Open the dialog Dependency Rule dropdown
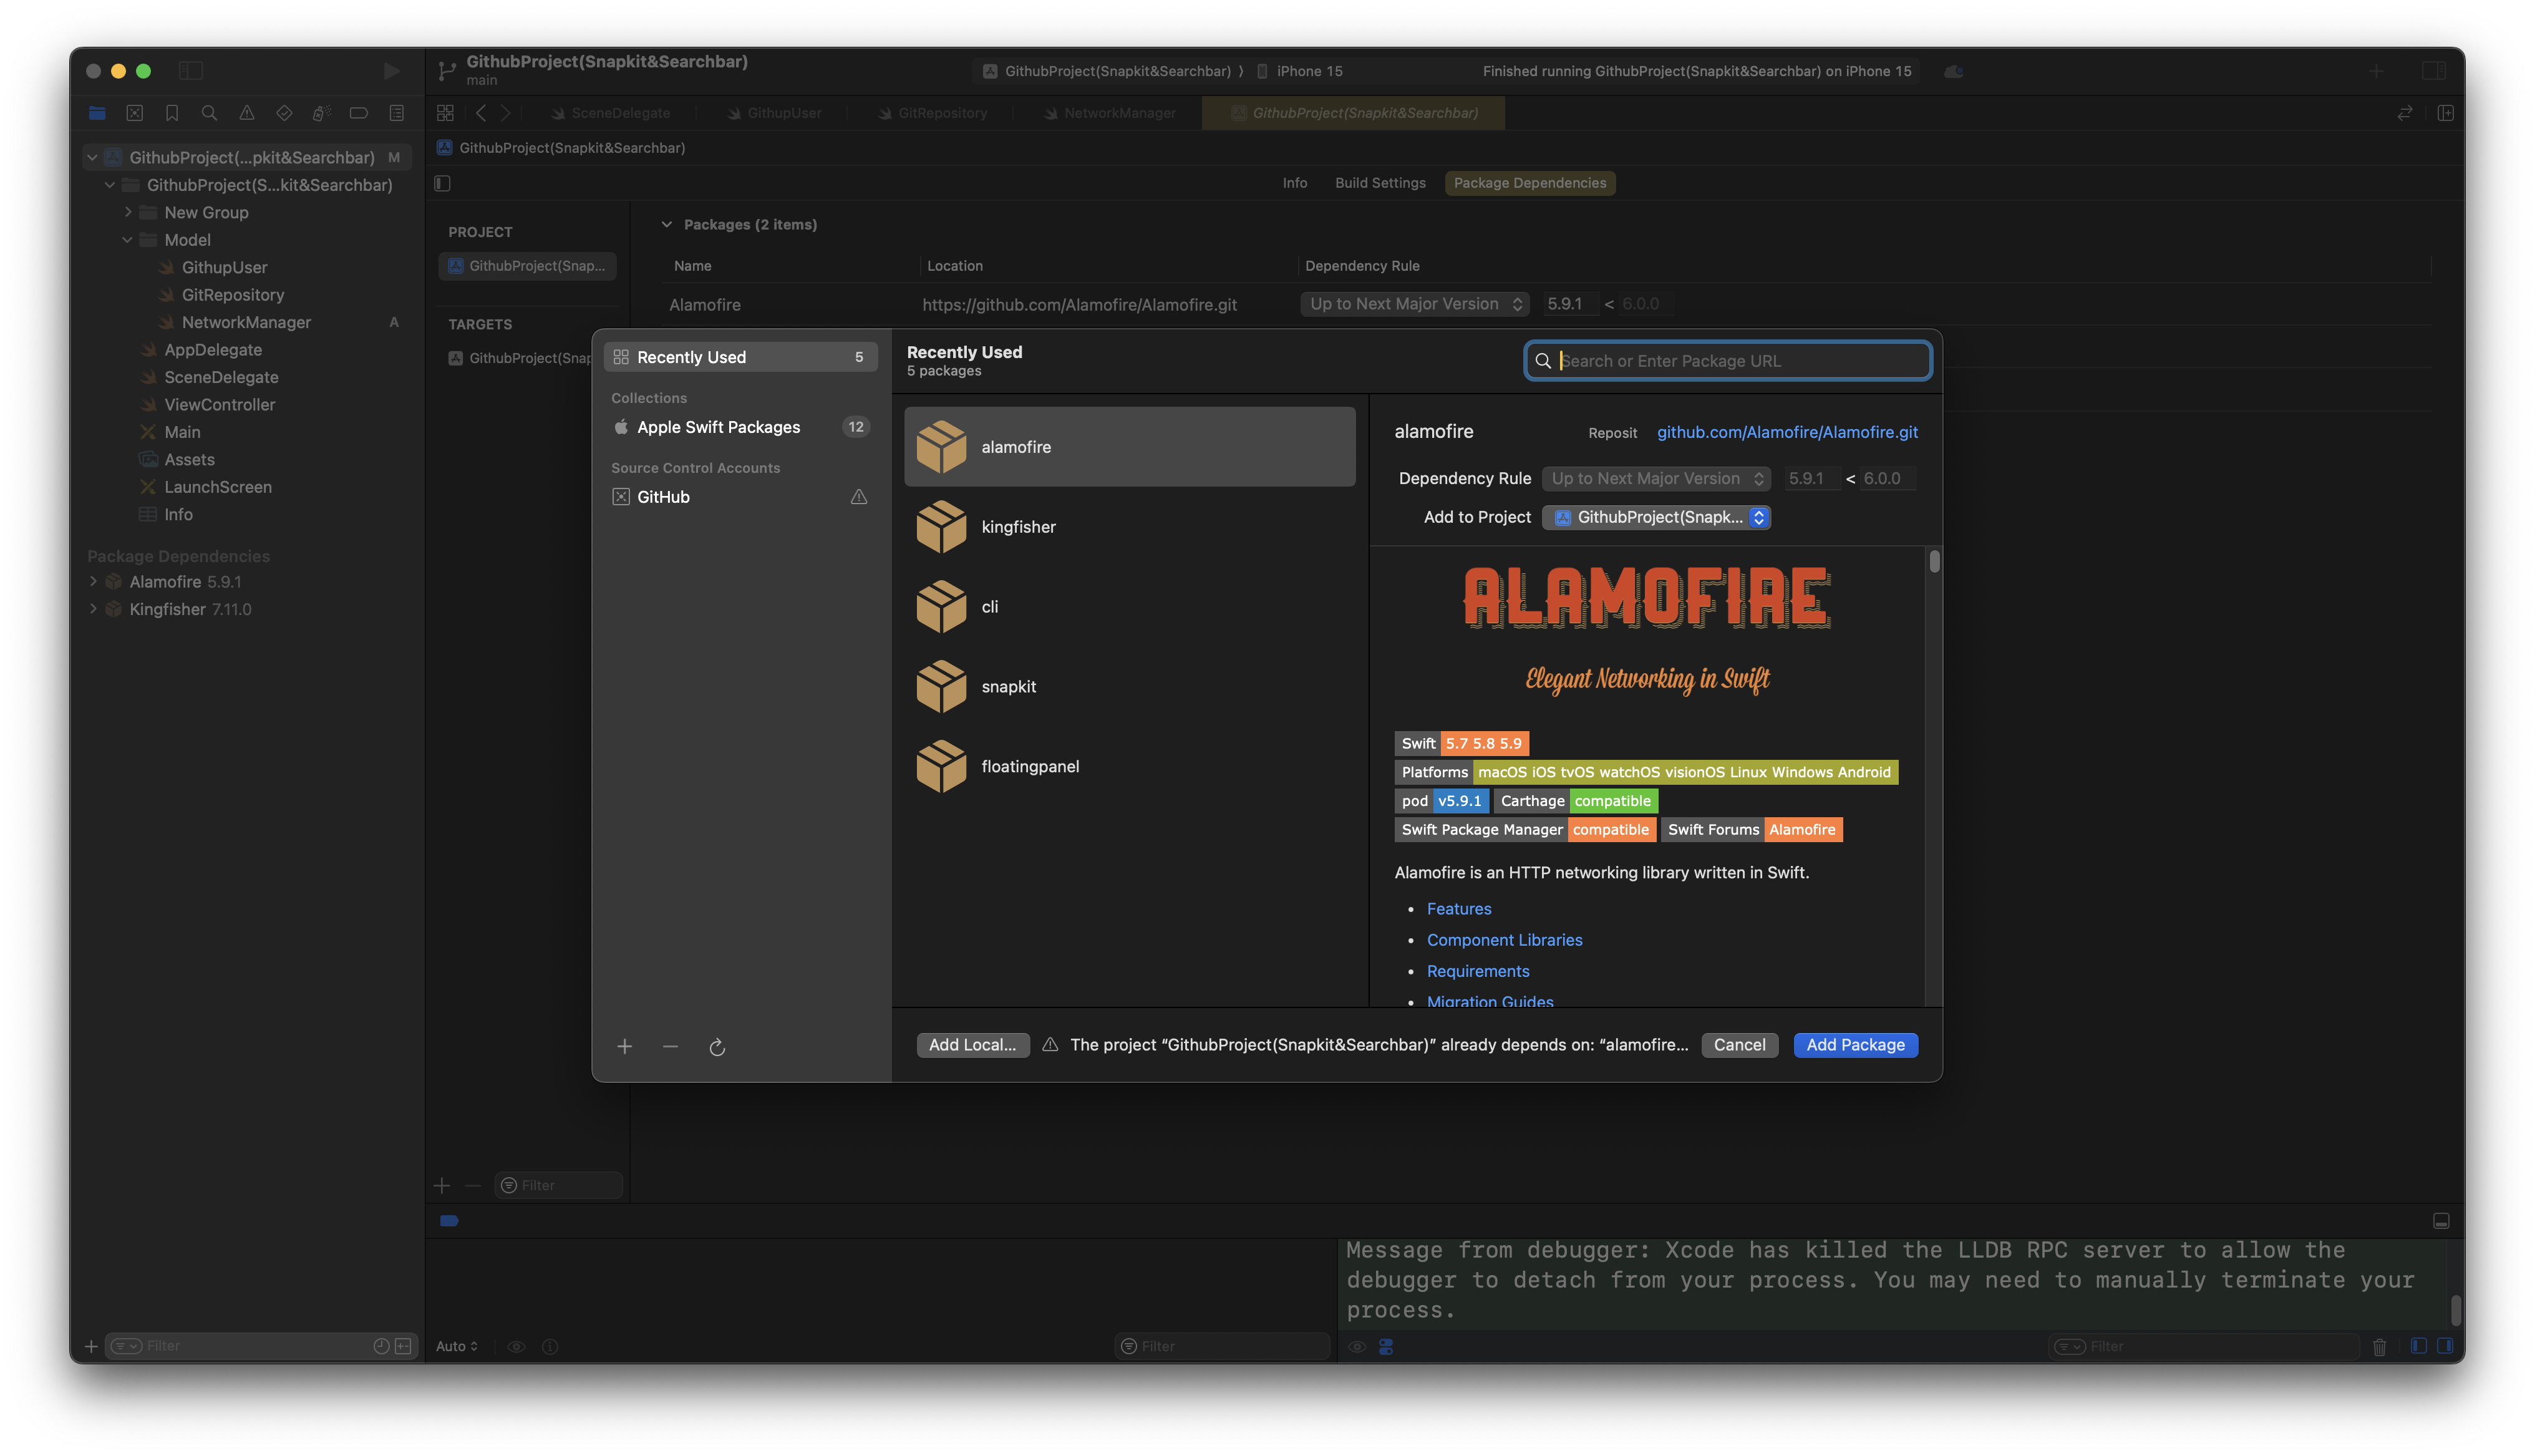This screenshot has width=2535, height=1456. pos(1655,479)
